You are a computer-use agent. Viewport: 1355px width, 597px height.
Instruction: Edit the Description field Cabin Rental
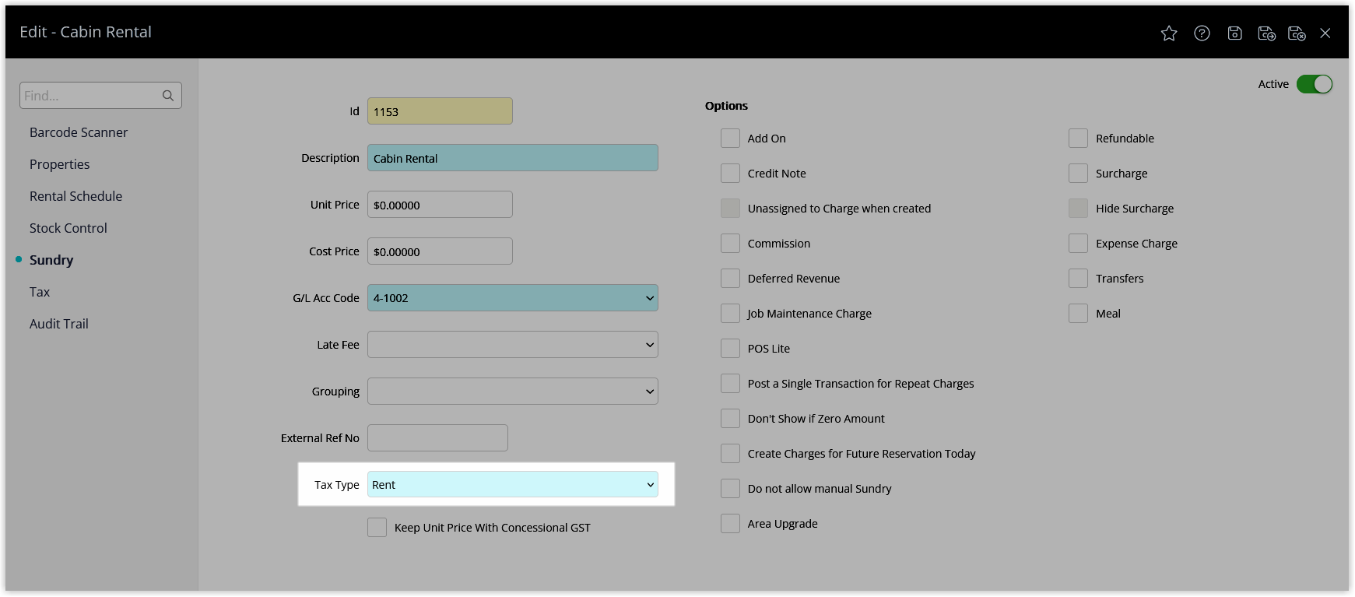[x=513, y=158]
